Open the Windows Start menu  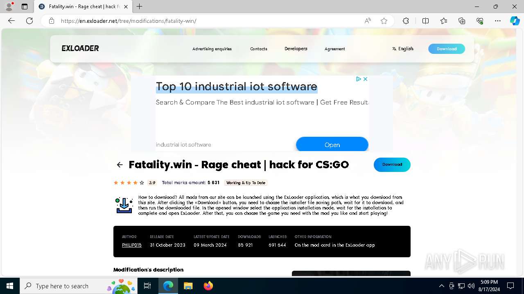(10, 286)
